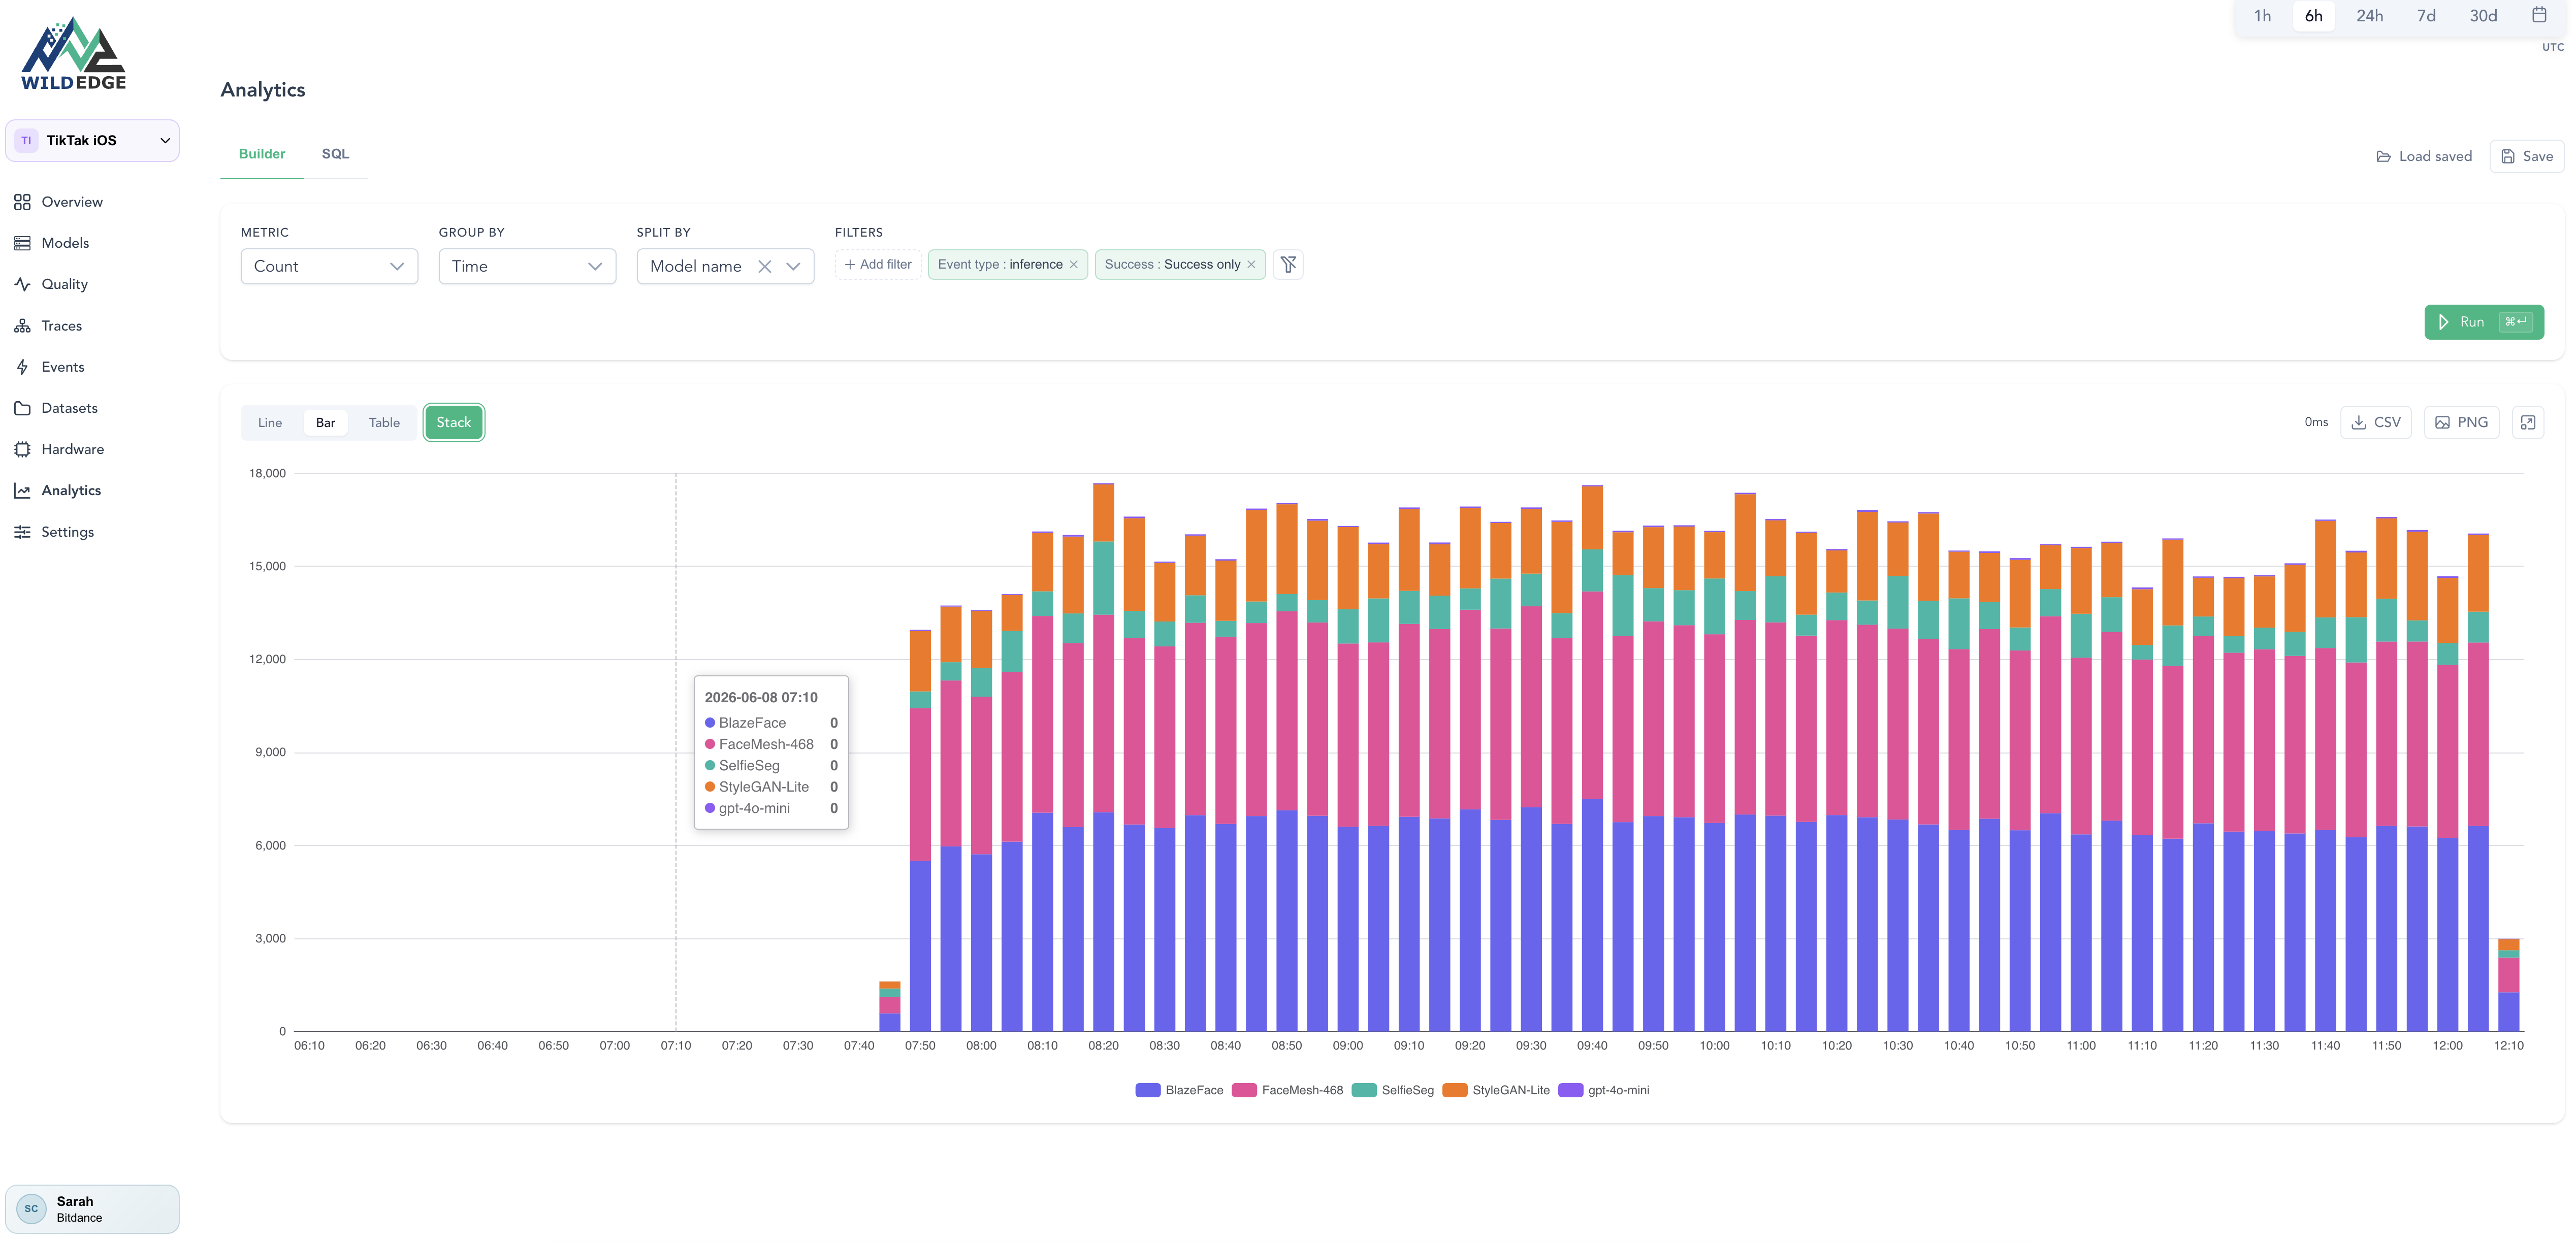
Task: Click the 12:10 partial stacked bar
Action: [x=2508, y=985]
